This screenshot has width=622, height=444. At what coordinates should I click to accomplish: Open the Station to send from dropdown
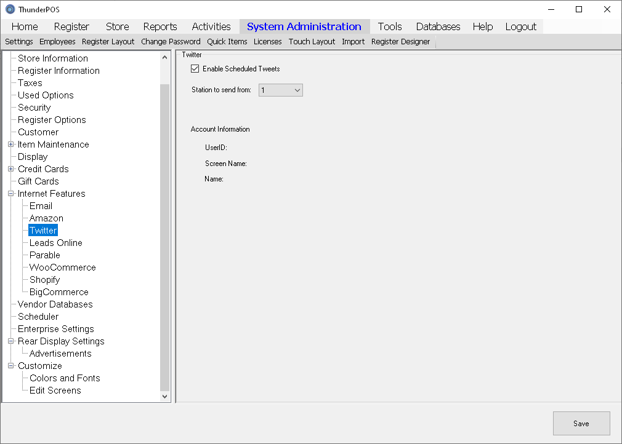click(x=280, y=90)
